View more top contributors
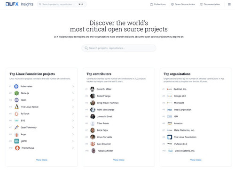235x170 pixels. pyautogui.click(x=119, y=160)
